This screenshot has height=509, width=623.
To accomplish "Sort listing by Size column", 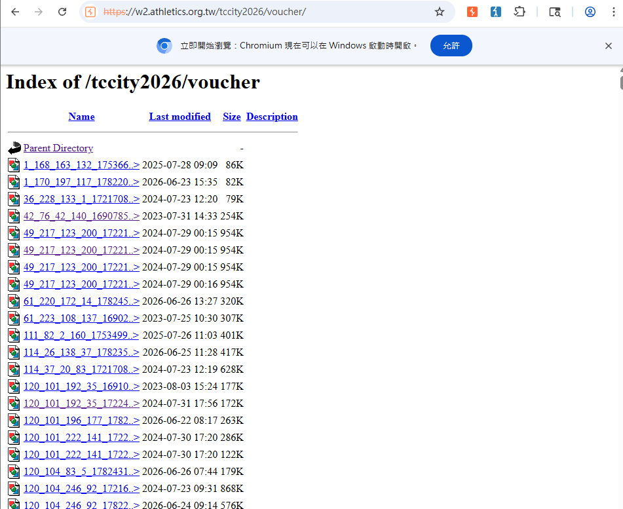I will point(232,117).
